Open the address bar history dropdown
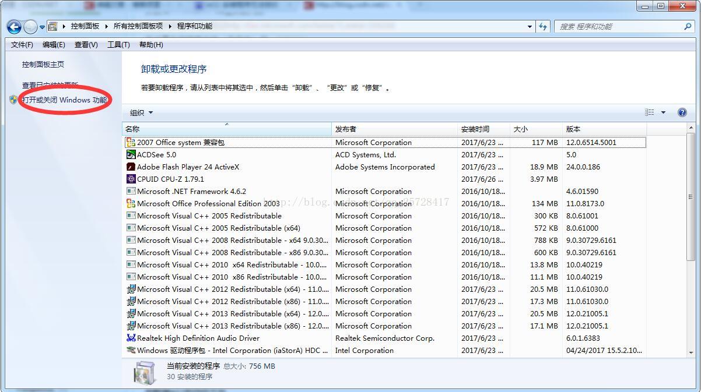 (530, 26)
